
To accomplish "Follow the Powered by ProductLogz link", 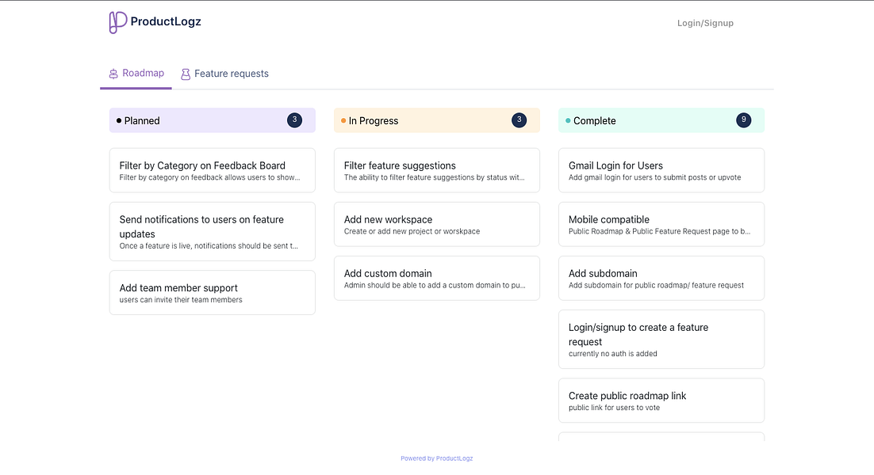I will point(437,458).
